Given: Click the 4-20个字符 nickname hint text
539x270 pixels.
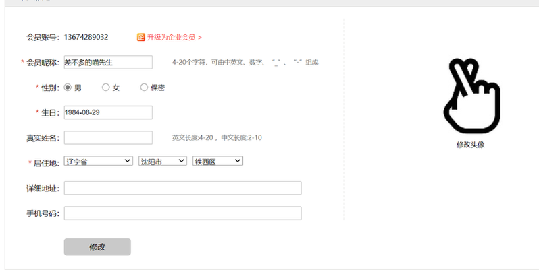Looking at the screenshot, I should point(245,62).
